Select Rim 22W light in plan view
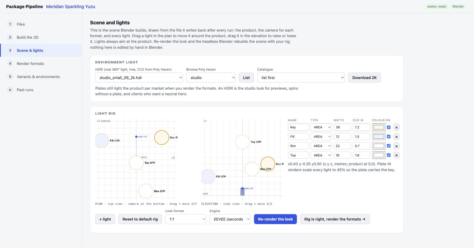Viewport: 474px width, 248px height. tap(146, 191)
